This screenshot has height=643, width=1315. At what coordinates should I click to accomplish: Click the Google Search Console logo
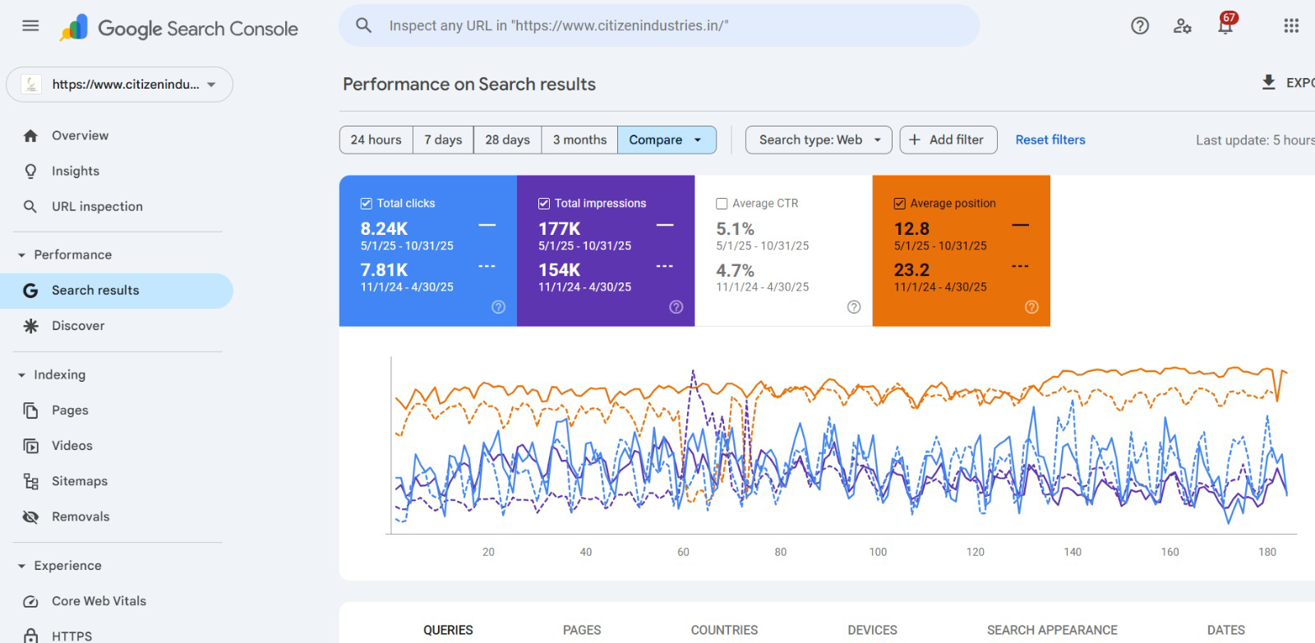(x=178, y=28)
